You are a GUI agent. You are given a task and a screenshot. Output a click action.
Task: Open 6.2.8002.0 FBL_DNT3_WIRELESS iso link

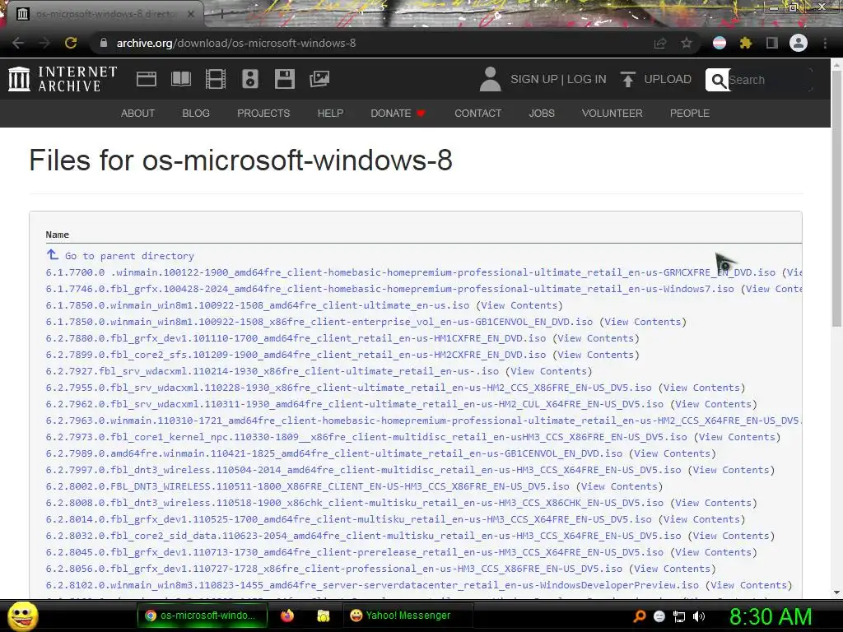coord(308,486)
